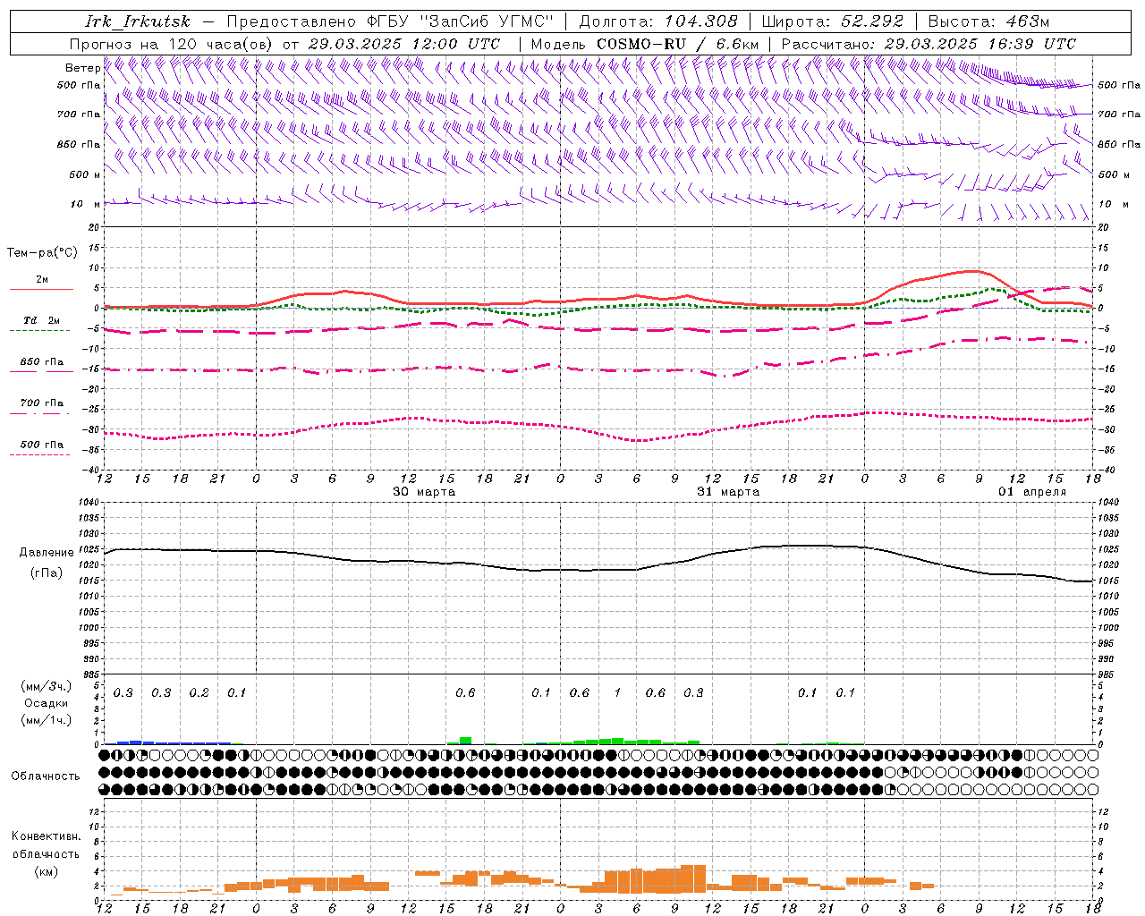Click the Конвективн. label of bottom panel
The width and height of the screenshot is (1145, 916).
click(47, 836)
